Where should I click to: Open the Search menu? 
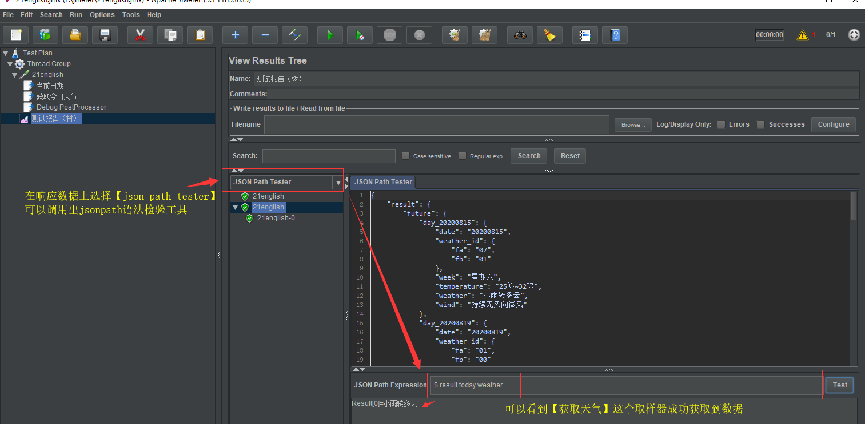51,15
